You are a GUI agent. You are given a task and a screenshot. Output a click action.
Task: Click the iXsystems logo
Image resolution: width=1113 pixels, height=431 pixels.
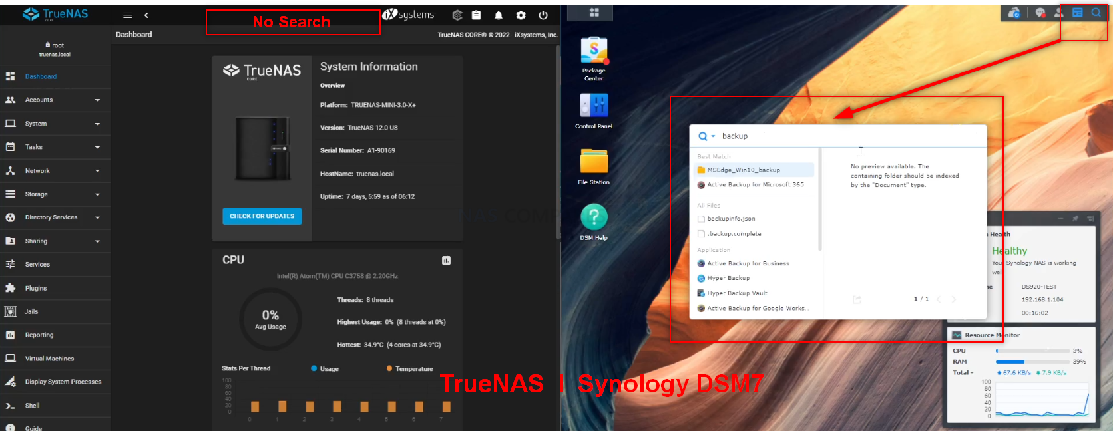(x=408, y=15)
